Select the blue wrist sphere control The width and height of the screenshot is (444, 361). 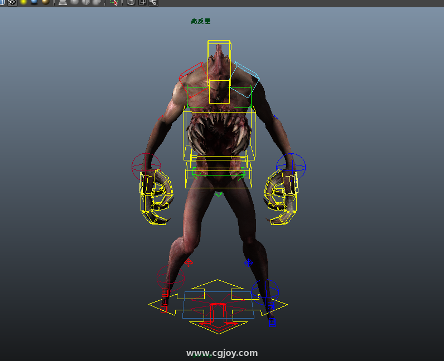(291, 167)
